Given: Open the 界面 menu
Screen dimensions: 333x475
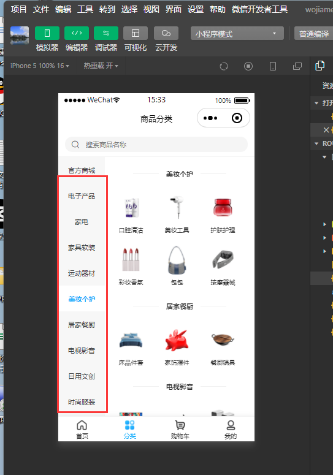Looking at the screenshot, I should coord(174,9).
